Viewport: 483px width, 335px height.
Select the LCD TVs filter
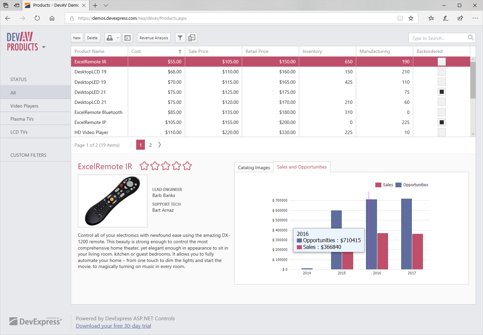point(19,132)
